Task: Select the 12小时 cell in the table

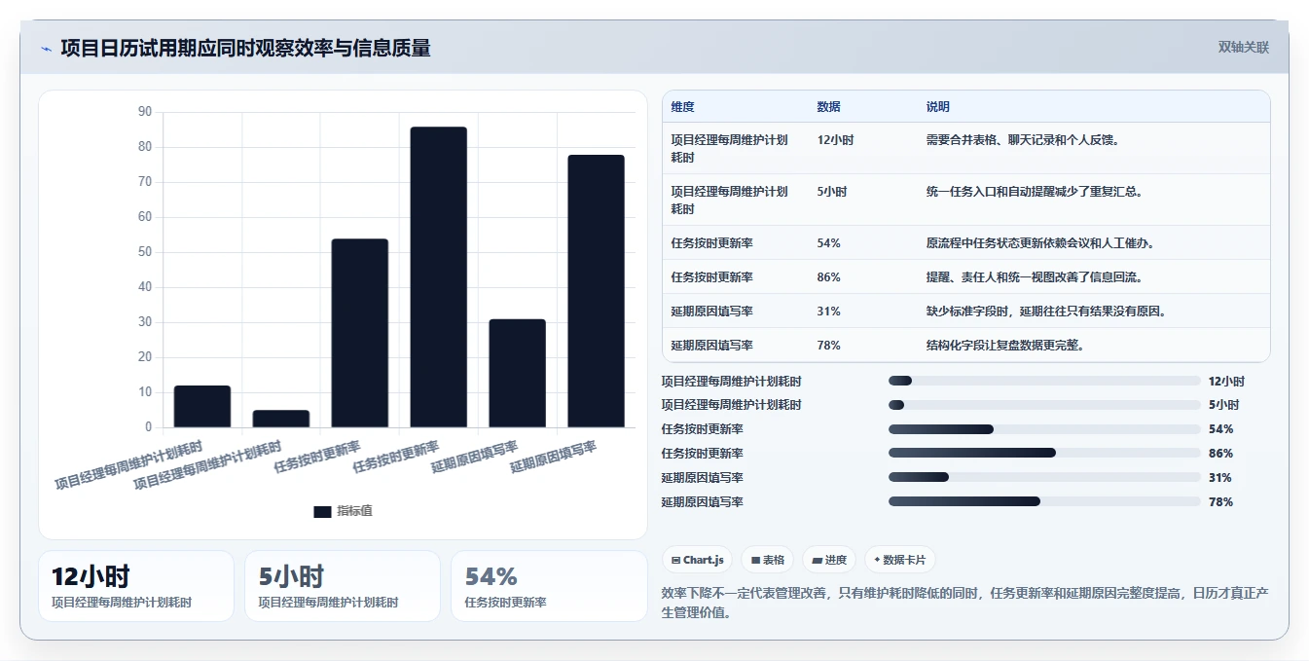Action: coord(835,139)
